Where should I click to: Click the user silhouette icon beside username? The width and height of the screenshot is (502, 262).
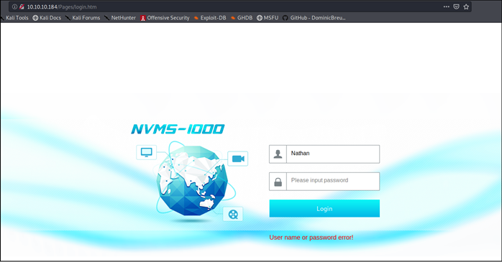(x=278, y=154)
